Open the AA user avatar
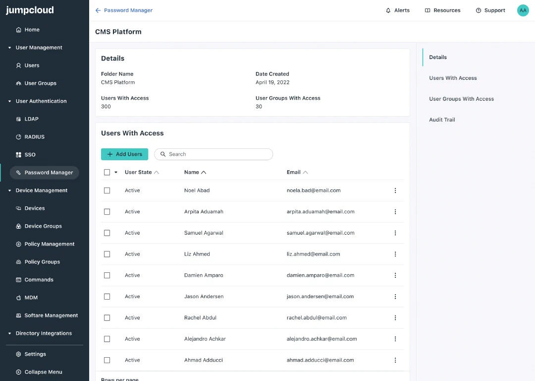This screenshot has height=381, width=535. tap(523, 10)
